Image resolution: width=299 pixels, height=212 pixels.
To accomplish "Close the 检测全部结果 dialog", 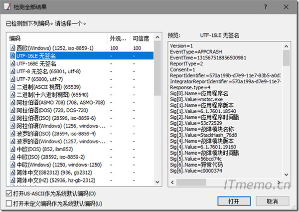I will [x=286, y=7].
